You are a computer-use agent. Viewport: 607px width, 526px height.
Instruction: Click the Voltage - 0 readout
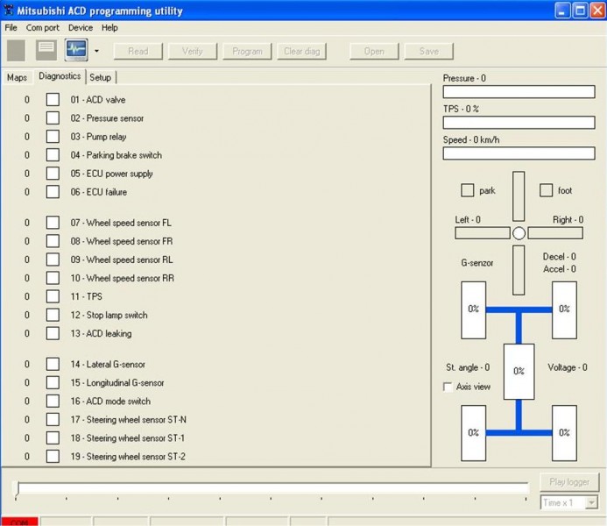567,367
